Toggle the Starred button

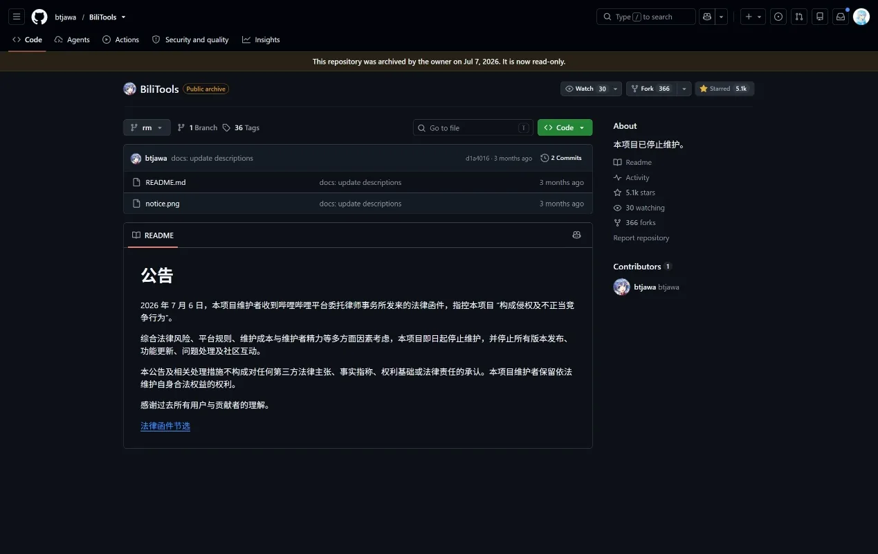click(724, 89)
